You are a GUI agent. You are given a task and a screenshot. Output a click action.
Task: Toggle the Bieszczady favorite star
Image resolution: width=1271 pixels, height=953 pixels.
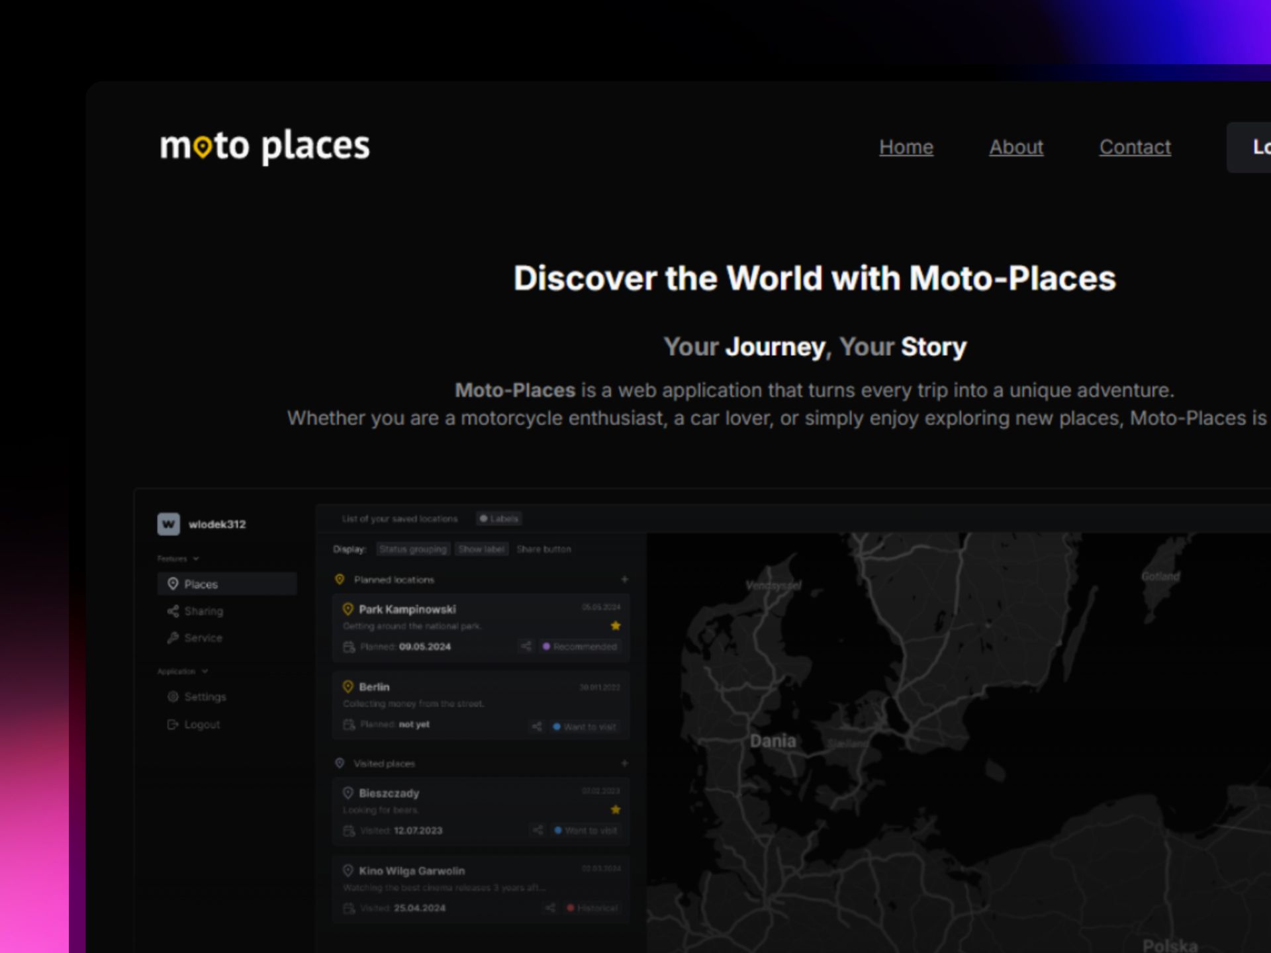pos(616,810)
